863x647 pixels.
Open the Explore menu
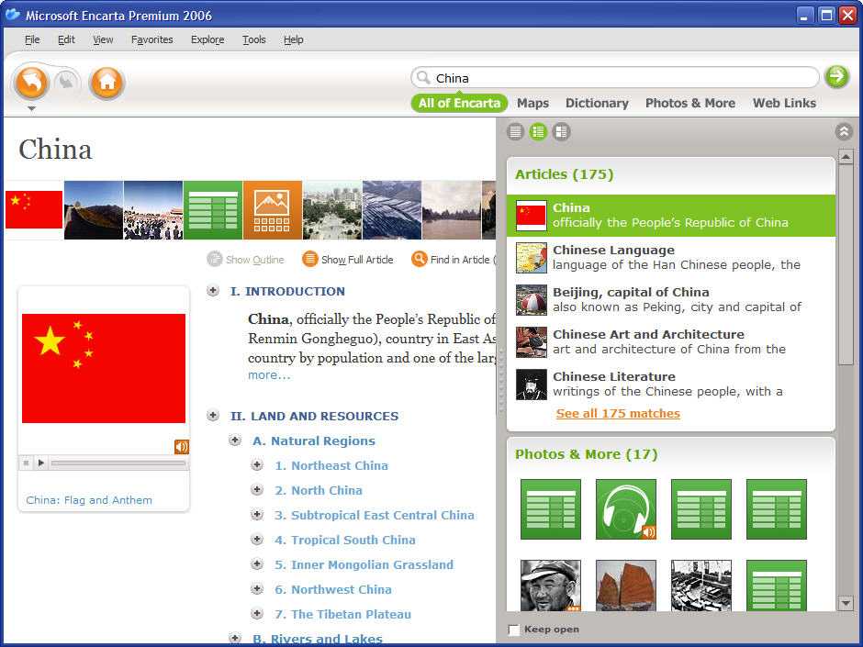(x=207, y=39)
